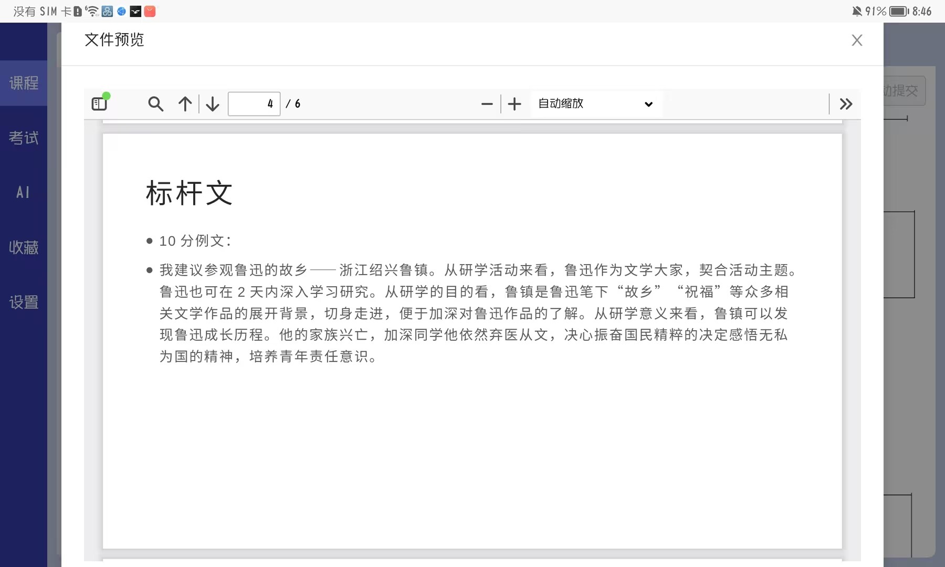This screenshot has width=945, height=567.
Task: Expand the secondary tools chevron menu
Action: pyautogui.click(x=846, y=104)
